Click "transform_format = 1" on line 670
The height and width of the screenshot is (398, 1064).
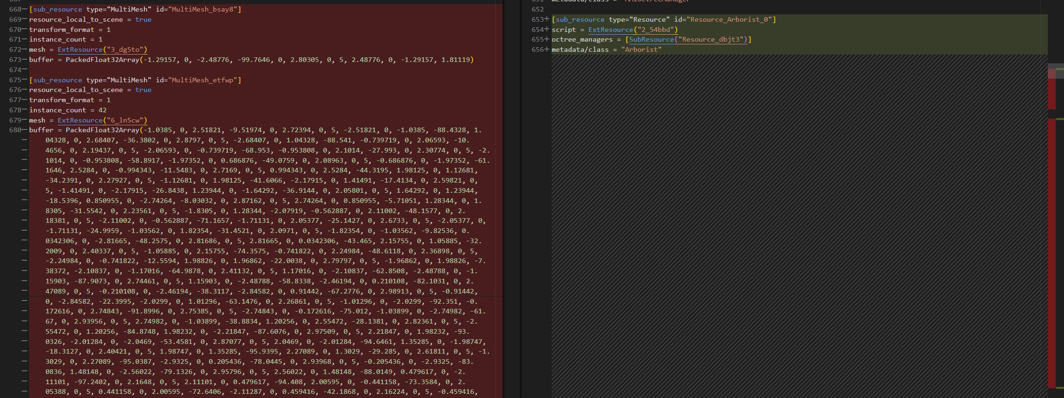click(x=70, y=30)
